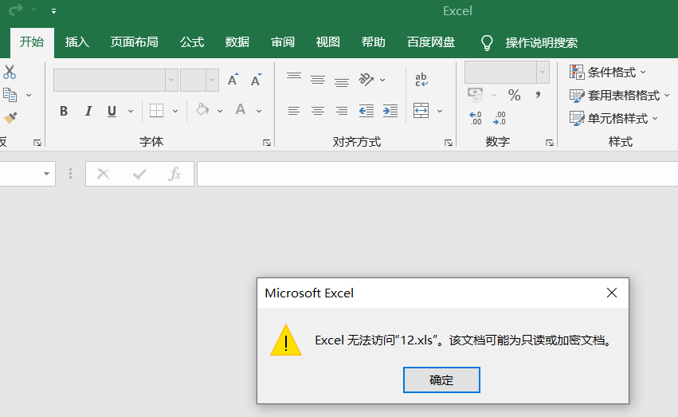Open 单元格样式 menu

coord(613,119)
